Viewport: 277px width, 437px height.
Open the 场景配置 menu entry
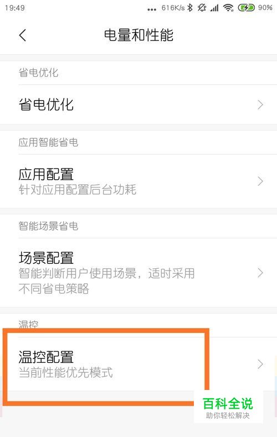click(x=138, y=273)
